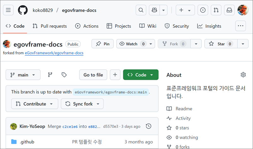Open the more tabs ellipsis menu
Viewport: 253px width, 149px height.
point(240,26)
